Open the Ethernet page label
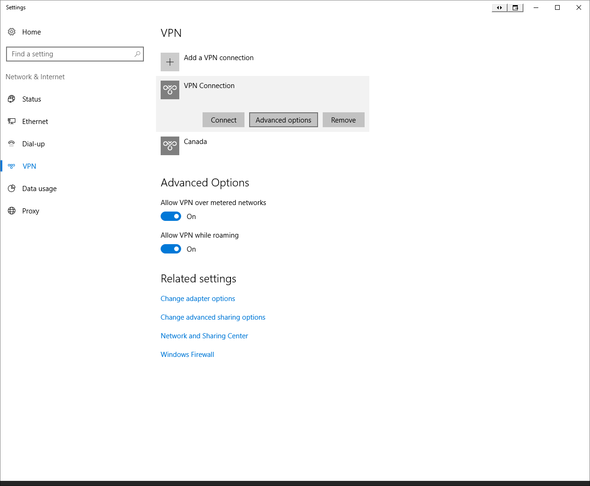Image resolution: width=590 pixels, height=486 pixels. click(x=35, y=122)
